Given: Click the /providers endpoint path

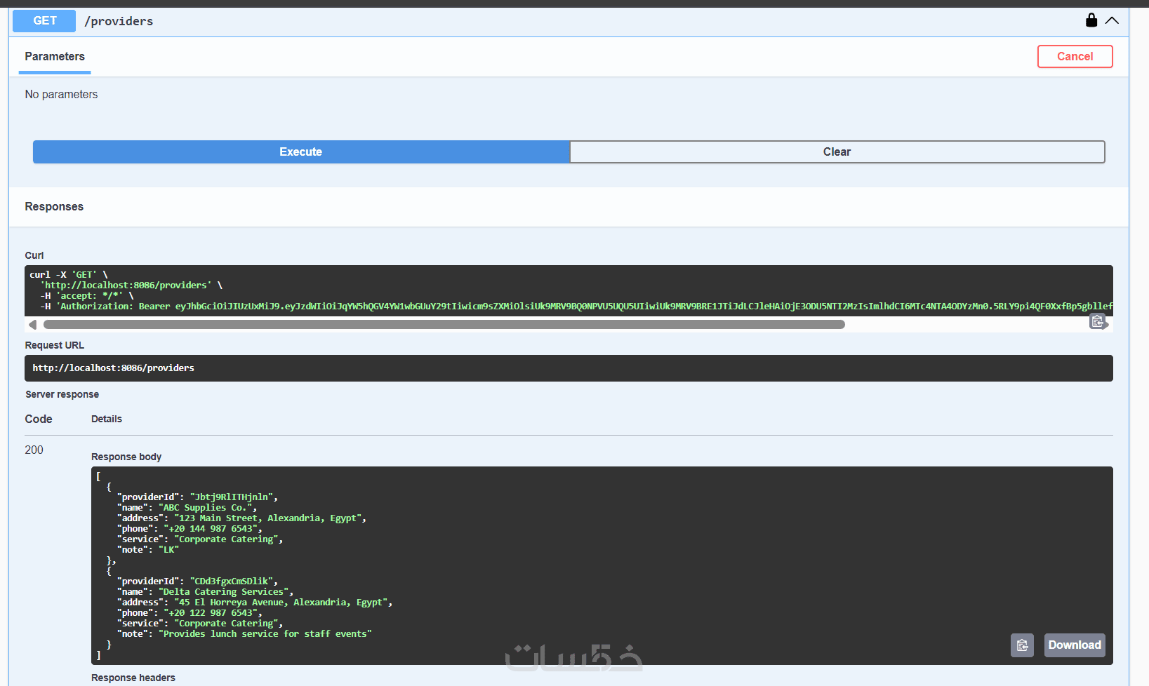Looking at the screenshot, I should pyautogui.click(x=119, y=21).
